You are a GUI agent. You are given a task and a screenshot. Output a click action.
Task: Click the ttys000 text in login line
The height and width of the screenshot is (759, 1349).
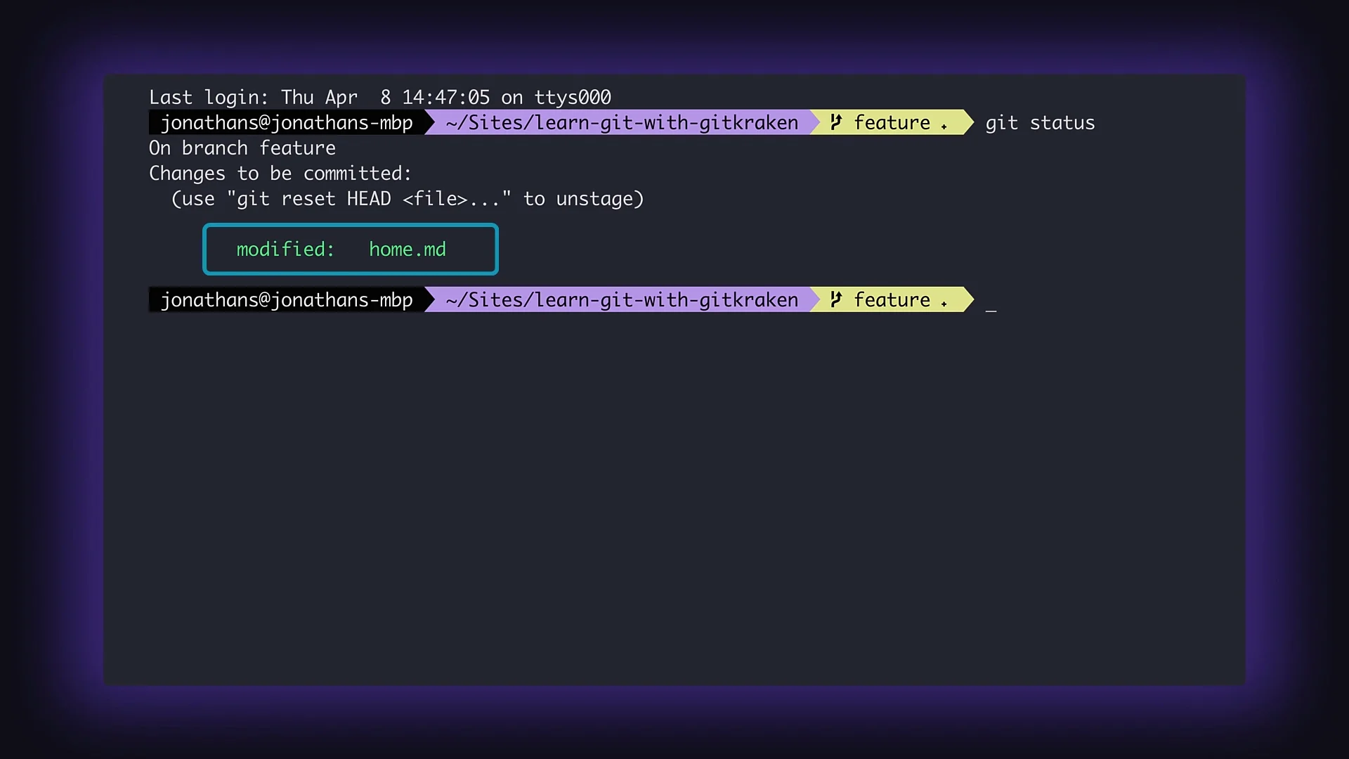tap(573, 98)
